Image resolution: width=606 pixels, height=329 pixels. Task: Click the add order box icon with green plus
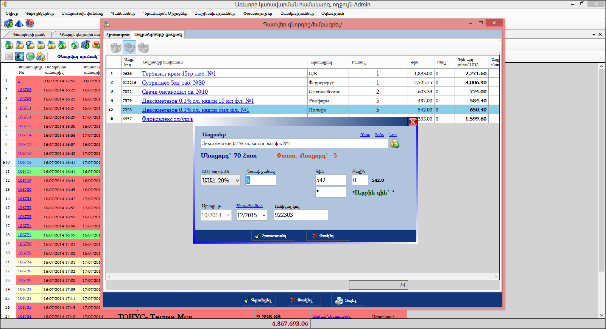(9, 45)
